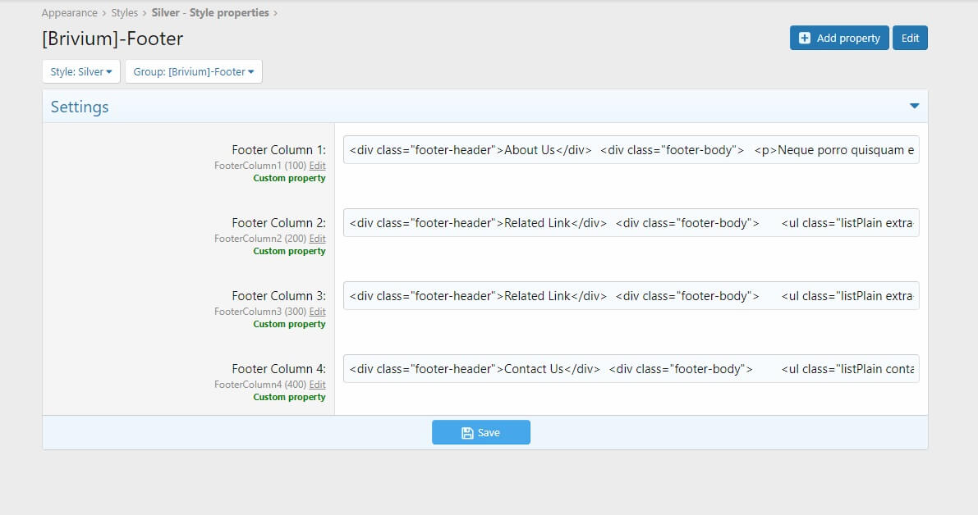Click the Add property button
This screenshot has width=978, height=515.
point(839,38)
